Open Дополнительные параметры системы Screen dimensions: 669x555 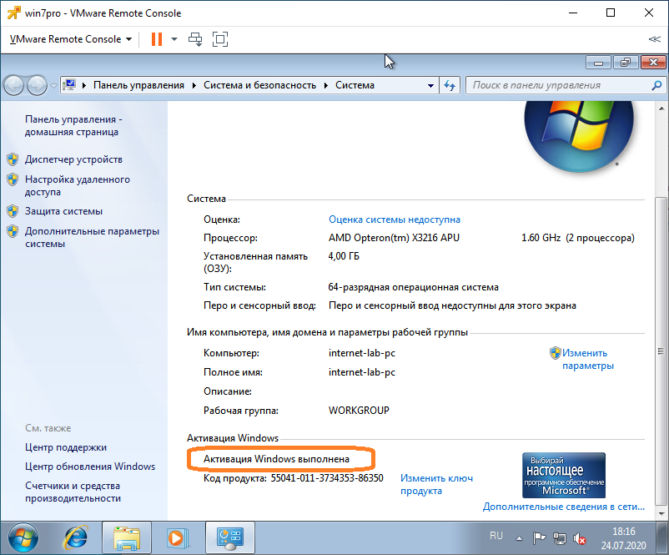click(x=92, y=237)
